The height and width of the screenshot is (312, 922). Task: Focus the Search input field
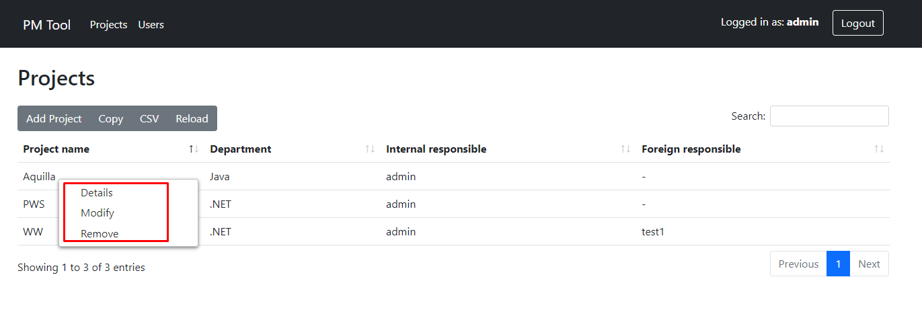click(x=829, y=116)
